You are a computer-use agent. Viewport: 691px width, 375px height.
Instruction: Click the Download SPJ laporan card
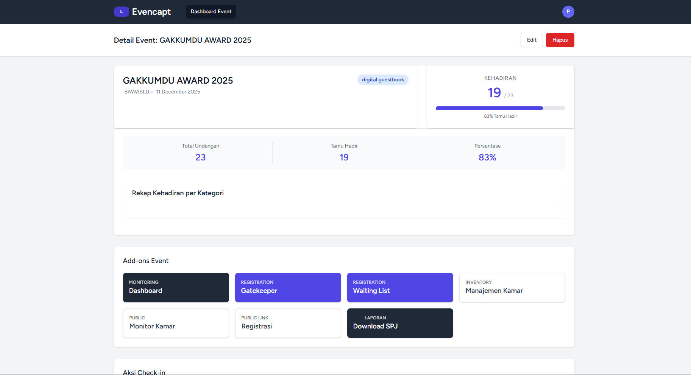point(400,323)
